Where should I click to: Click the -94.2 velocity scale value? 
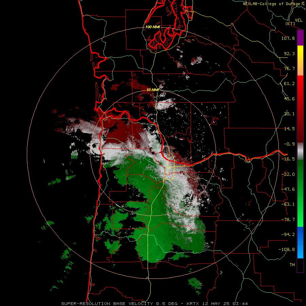tap(288, 234)
